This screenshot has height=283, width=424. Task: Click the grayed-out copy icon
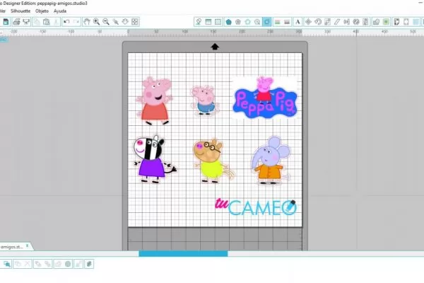point(37,22)
